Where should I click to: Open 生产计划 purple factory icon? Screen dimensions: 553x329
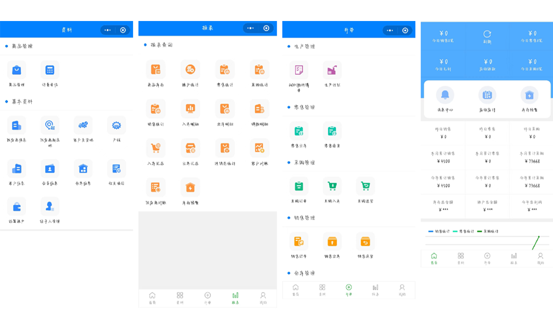(332, 70)
